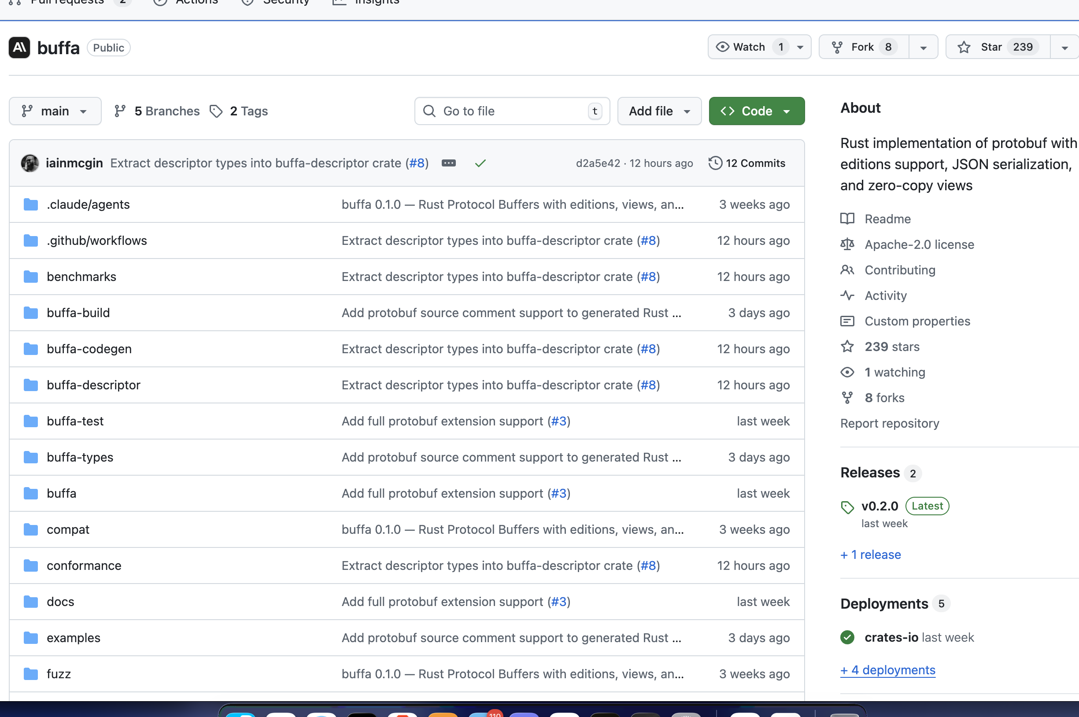This screenshot has height=717, width=1079.
Task: Open the buffa-types directory
Action: pyautogui.click(x=80, y=457)
